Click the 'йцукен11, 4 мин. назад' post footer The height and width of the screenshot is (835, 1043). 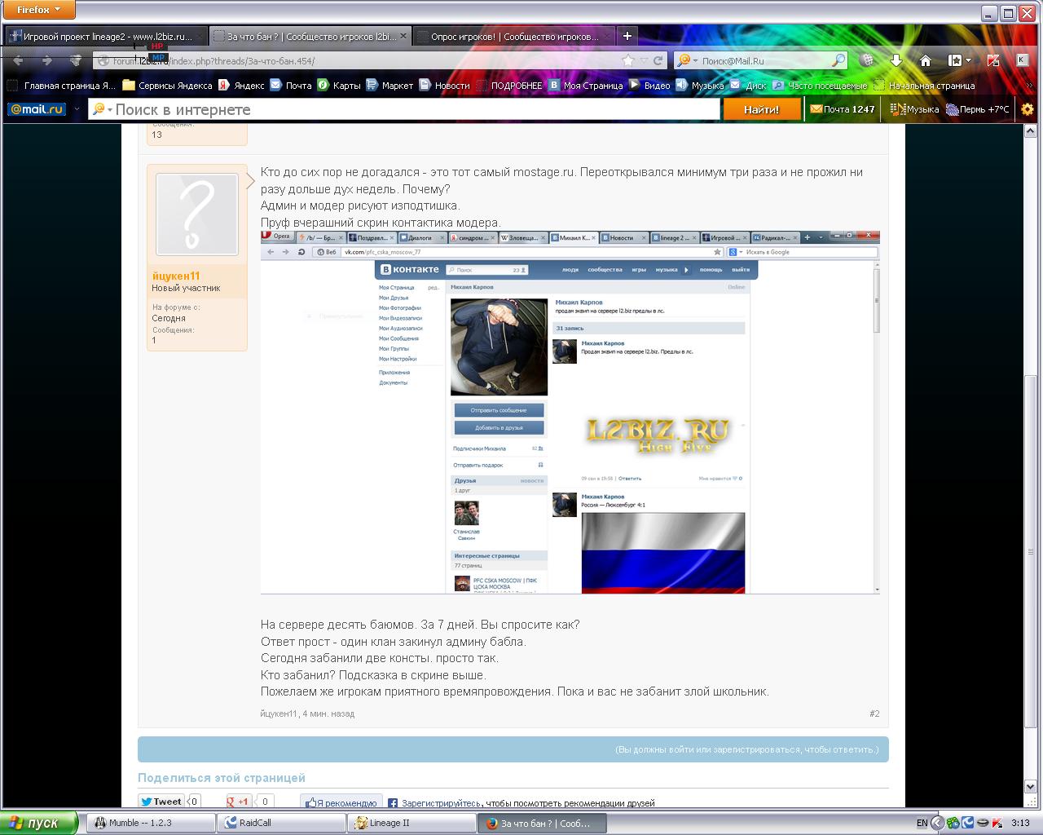[307, 714]
